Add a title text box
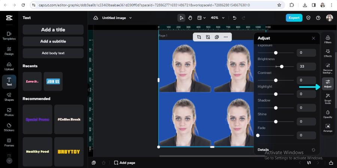This screenshot has width=337, height=168. click(53, 30)
